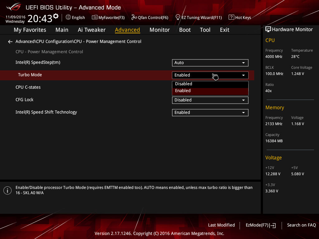
Task: Click the CFG Lock dropdown arrow
Action: coord(243,100)
